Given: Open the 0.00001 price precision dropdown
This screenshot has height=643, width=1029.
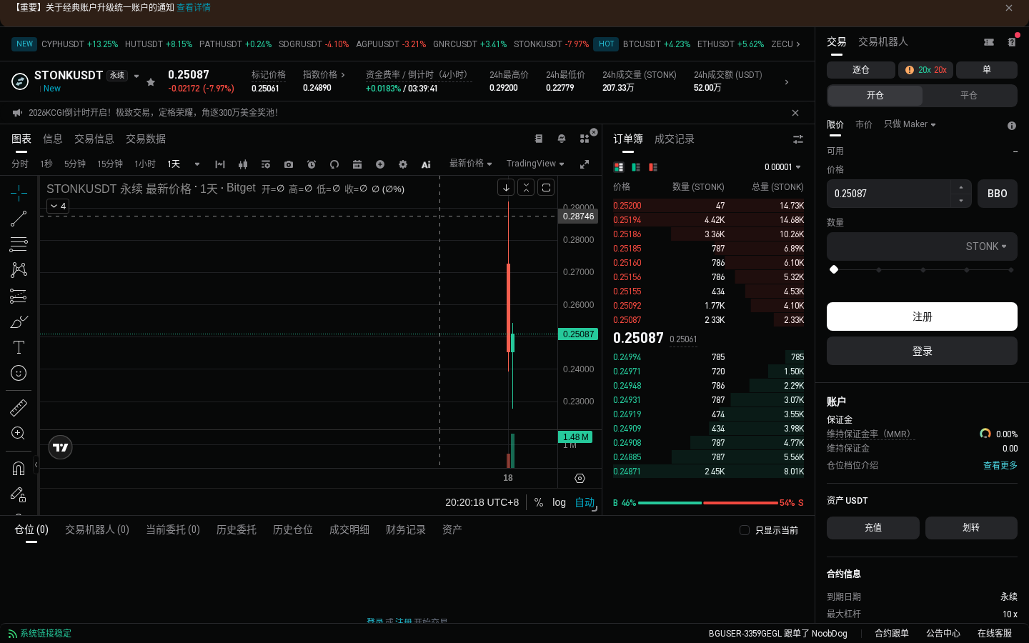Looking at the screenshot, I should (782, 167).
